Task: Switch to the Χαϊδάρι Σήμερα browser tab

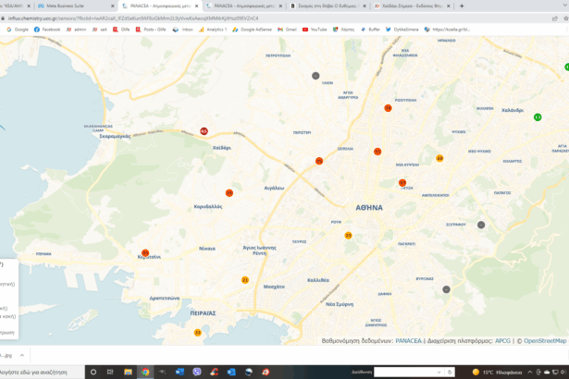Action: point(405,6)
